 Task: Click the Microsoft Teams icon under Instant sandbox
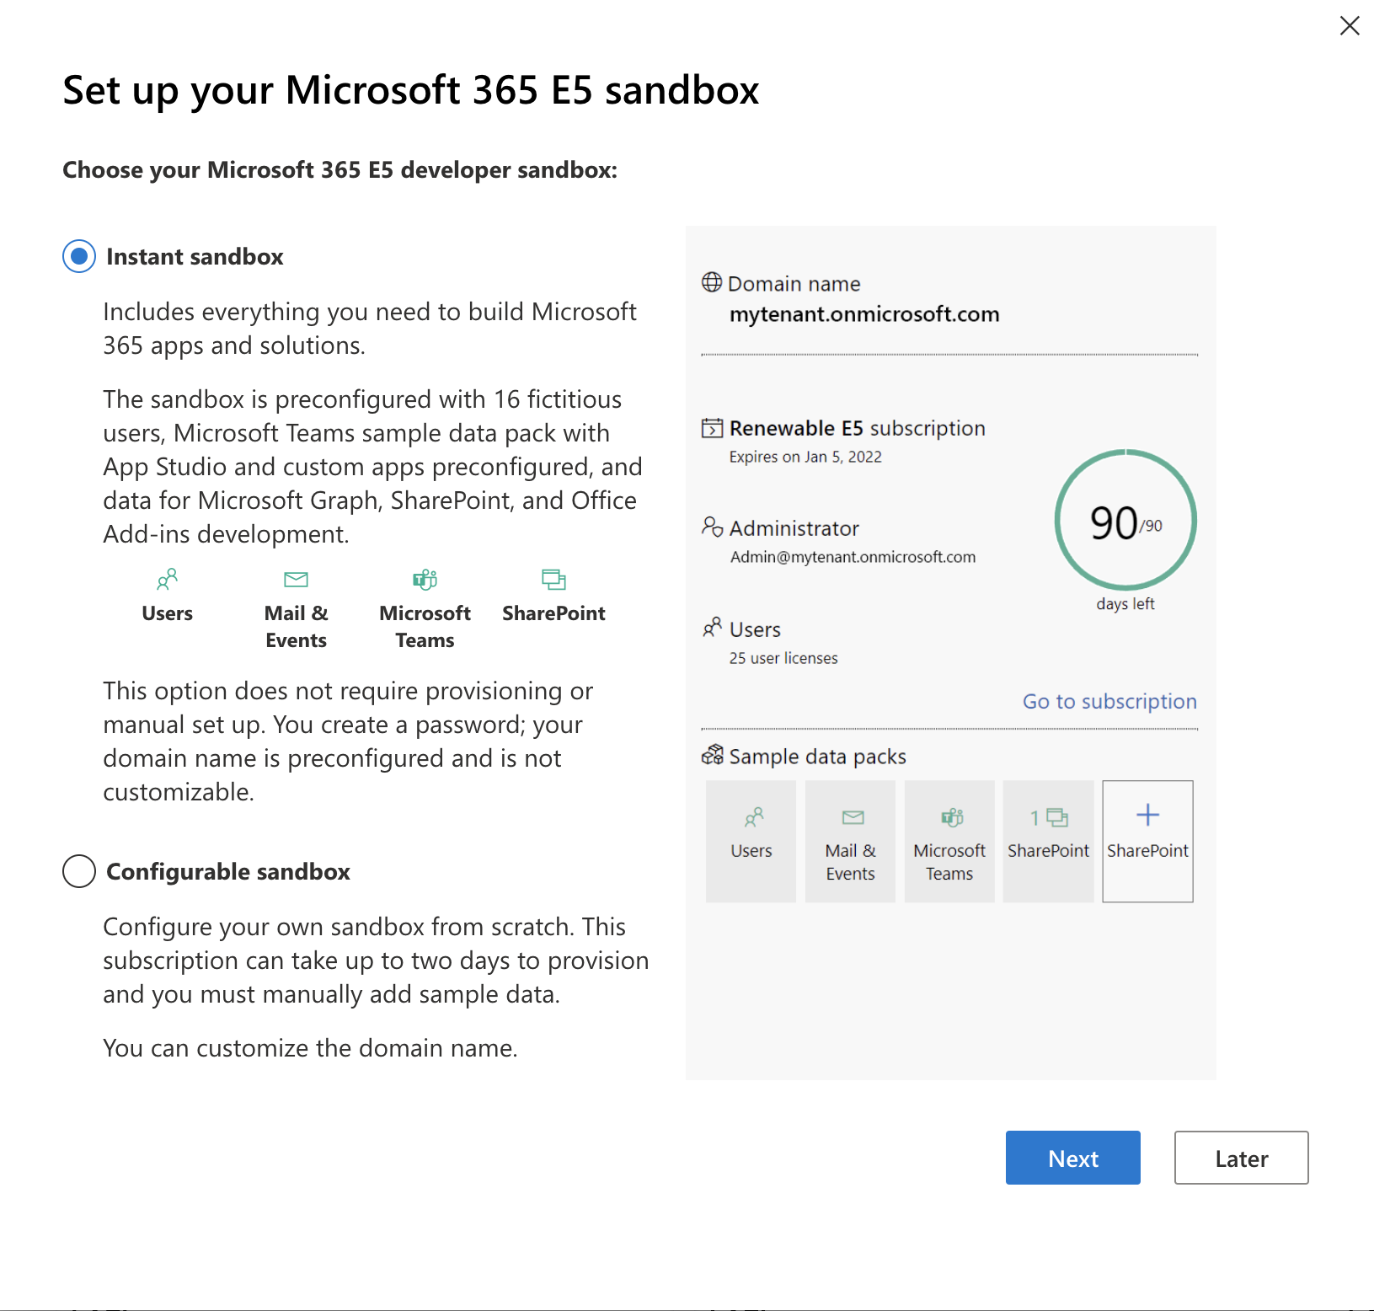click(x=425, y=580)
